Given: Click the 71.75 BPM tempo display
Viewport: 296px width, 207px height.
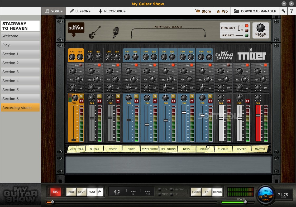Looking at the screenshot, I should [283, 195].
